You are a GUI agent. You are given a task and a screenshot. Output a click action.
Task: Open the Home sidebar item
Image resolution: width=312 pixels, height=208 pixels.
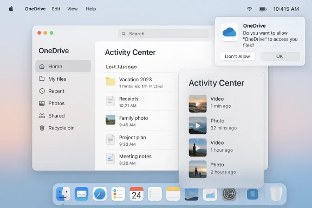pos(63,66)
